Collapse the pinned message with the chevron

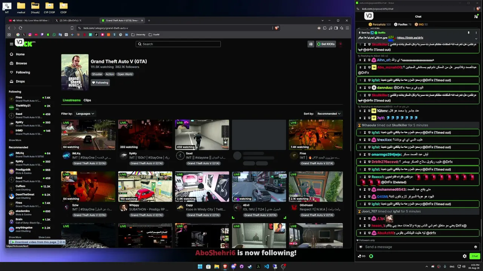point(476,38)
